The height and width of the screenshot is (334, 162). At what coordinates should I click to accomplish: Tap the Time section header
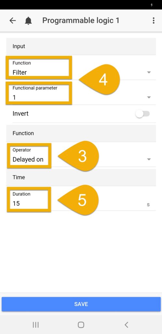pos(81,177)
